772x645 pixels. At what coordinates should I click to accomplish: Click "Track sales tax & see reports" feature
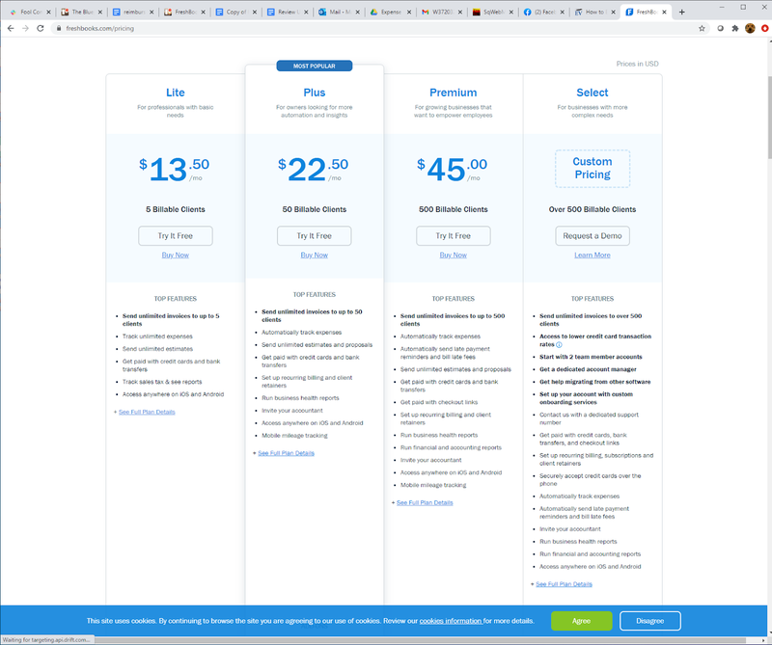162,383
